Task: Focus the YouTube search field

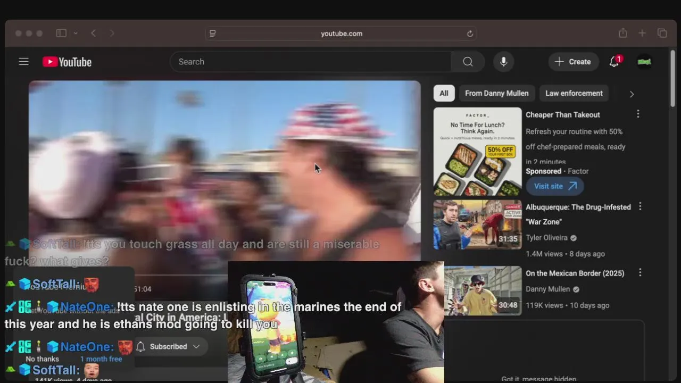Action: (311, 62)
